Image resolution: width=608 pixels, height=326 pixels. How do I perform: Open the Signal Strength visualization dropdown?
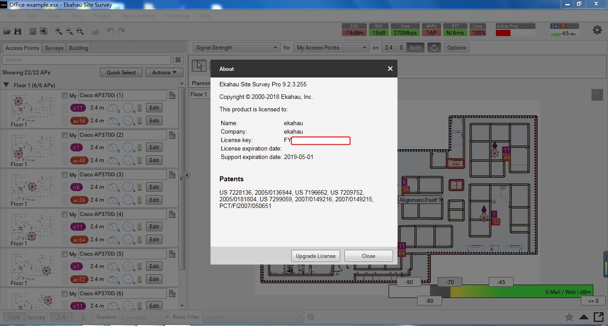coord(236,48)
